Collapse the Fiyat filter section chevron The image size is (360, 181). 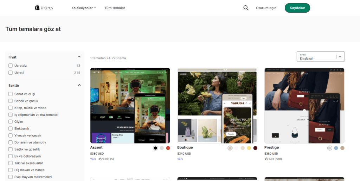(x=79, y=57)
